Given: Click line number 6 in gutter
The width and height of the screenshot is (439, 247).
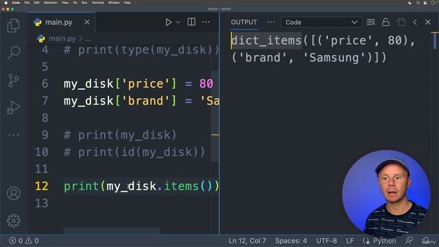Looking at the screenshot, I should coord(45,84).
